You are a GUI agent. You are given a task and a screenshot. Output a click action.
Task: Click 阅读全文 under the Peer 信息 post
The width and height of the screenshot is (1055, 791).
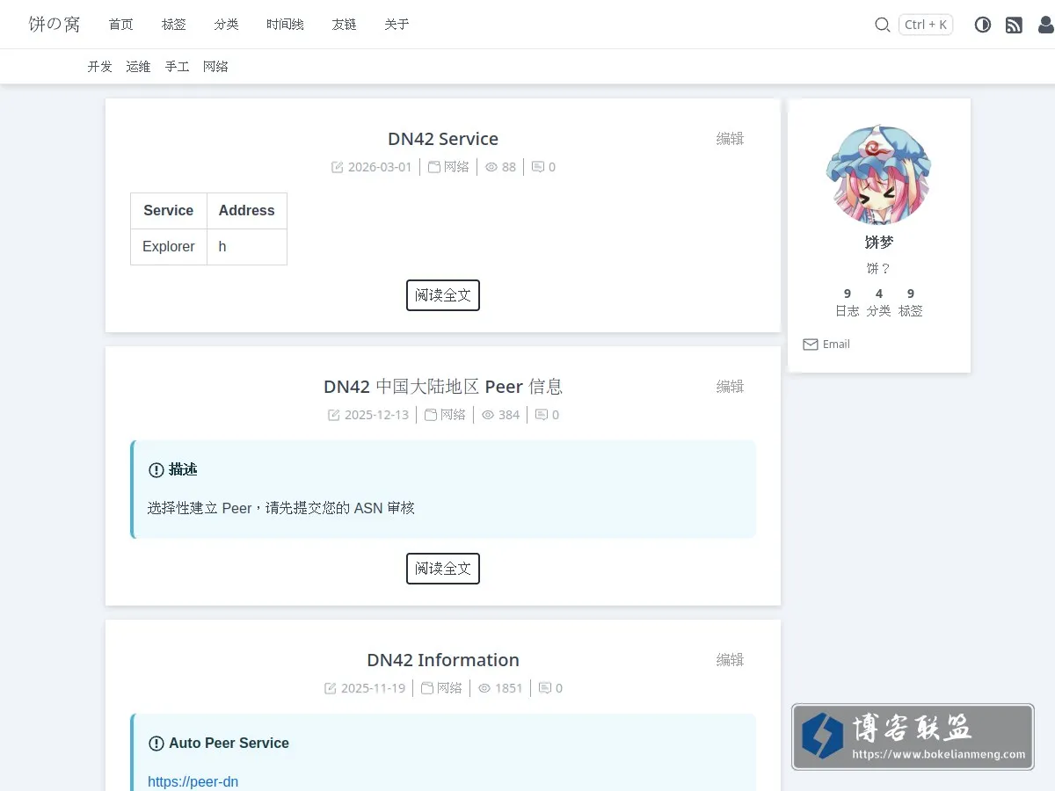coord(443,569)
